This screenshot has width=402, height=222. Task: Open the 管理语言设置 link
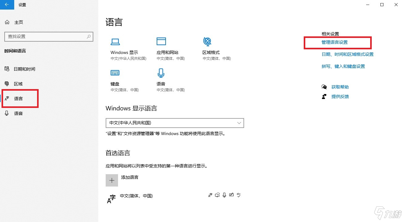click(x=335, y=42)
